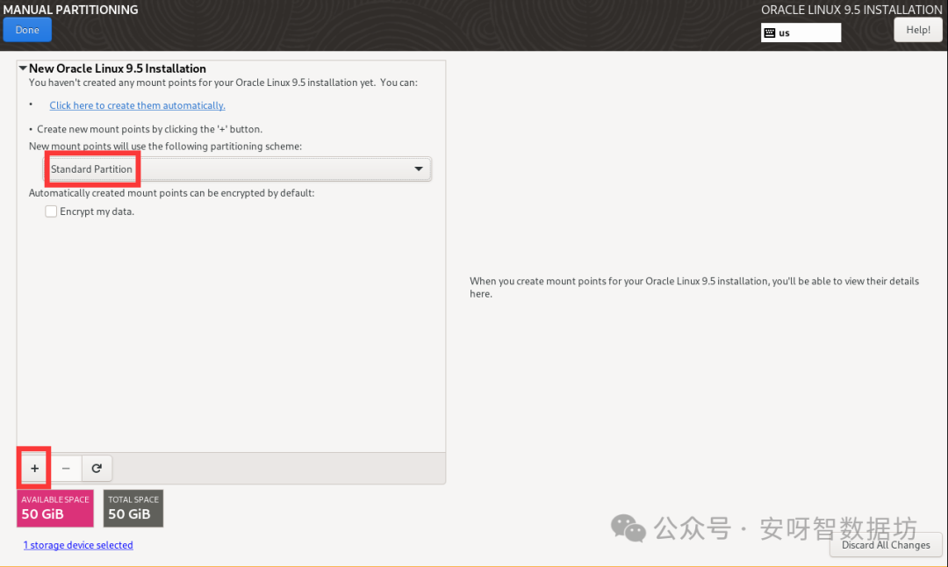948x567 pixels.
Task: Click here to create them automatically link
Action: pyautogui.click(x=137, y=105)
